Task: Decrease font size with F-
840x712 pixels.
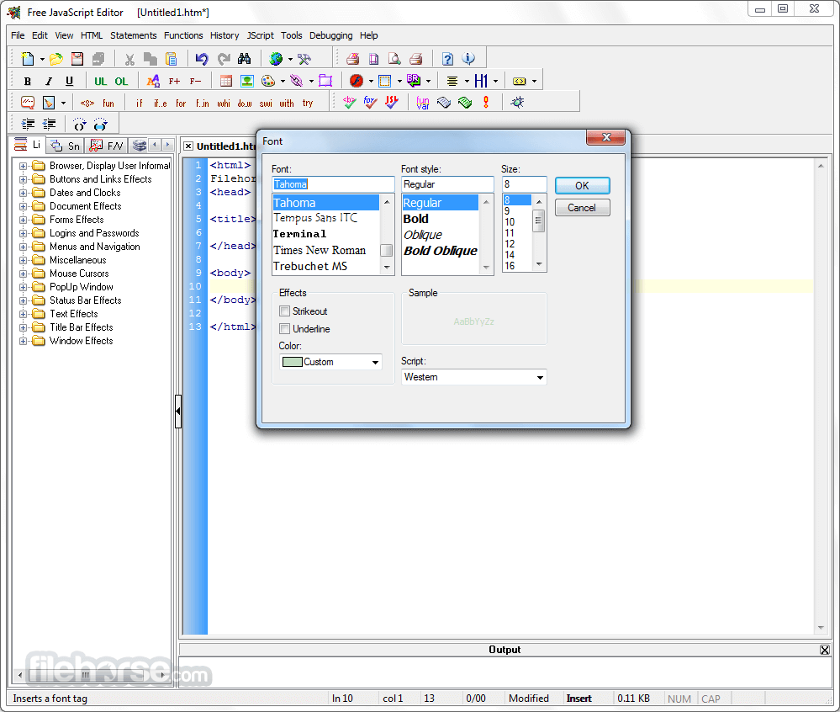Action: click(195, 81)
